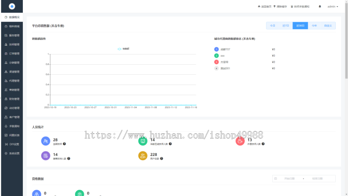Click help icon beside 接单技师人数
The width and height of the screenshot is (348, 196).
(x=69, y=159)
